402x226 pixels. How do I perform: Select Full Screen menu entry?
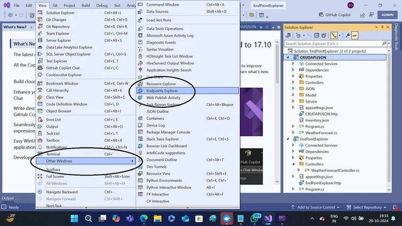tap(86, 176)
